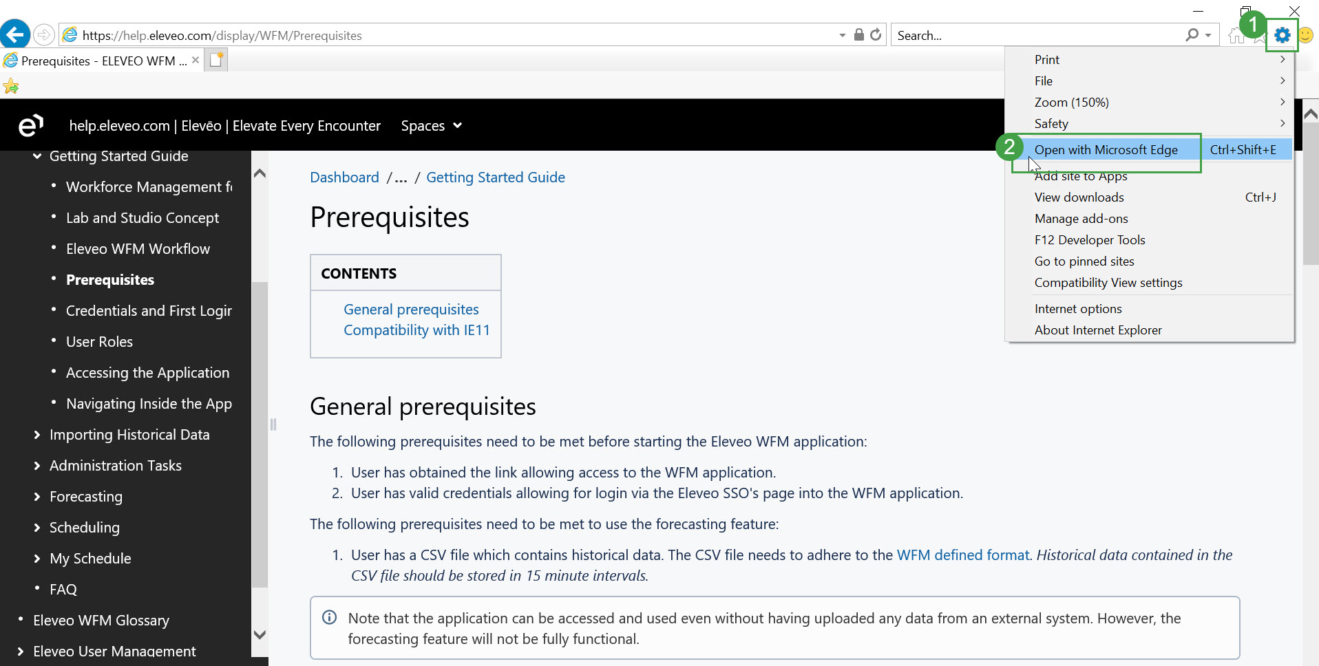Click the Refresh page icon

876,35
